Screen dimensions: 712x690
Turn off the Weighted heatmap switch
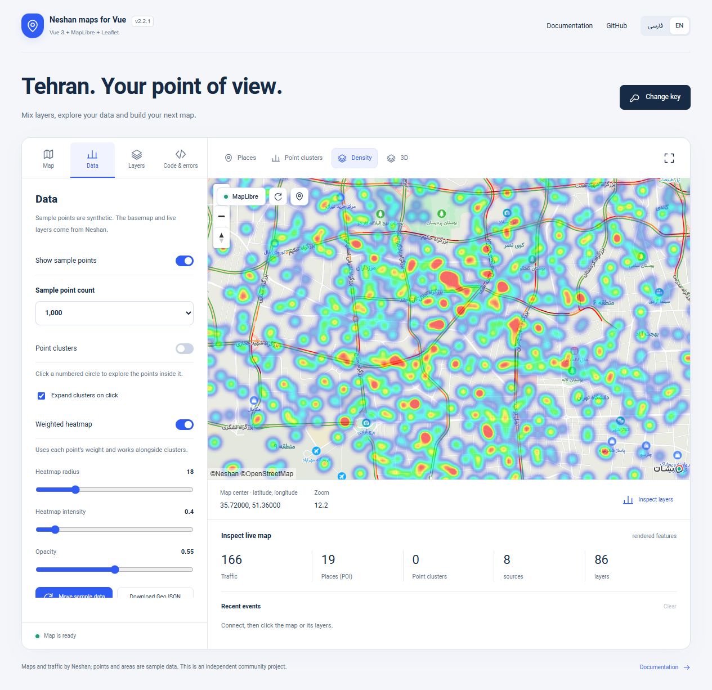(x=185, y=424)
